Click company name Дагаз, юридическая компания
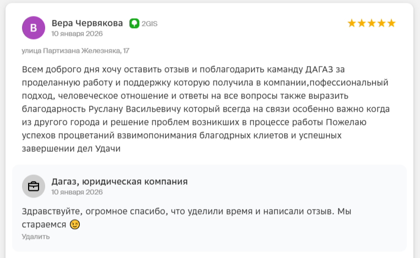 pyautogui.click(x=119, y=182)
